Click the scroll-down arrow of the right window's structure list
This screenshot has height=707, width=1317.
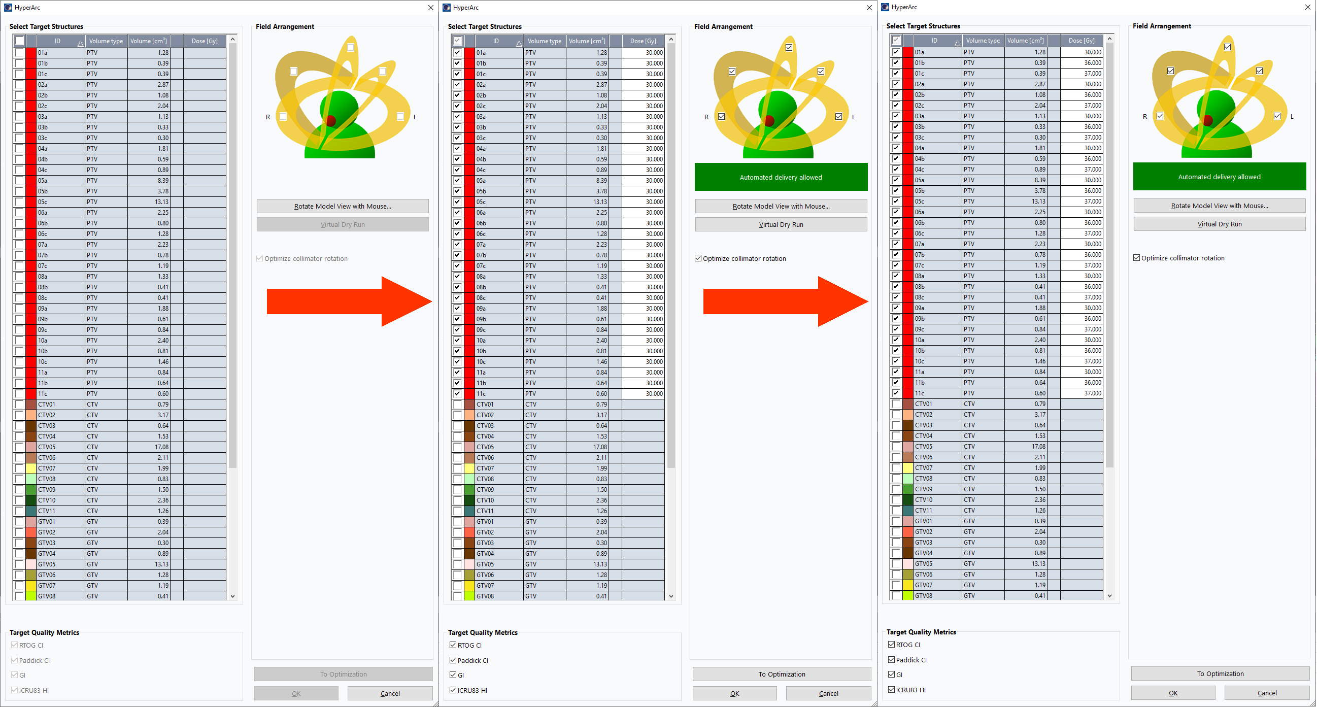[1109, 595]
